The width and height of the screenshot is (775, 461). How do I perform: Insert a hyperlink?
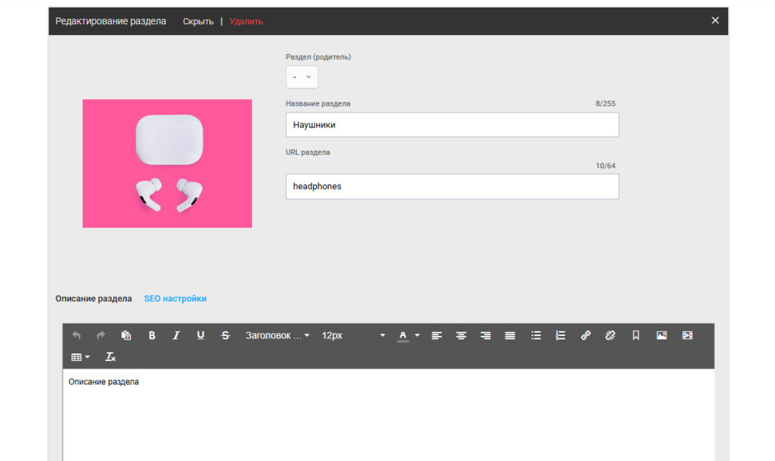tap(586, 335)
